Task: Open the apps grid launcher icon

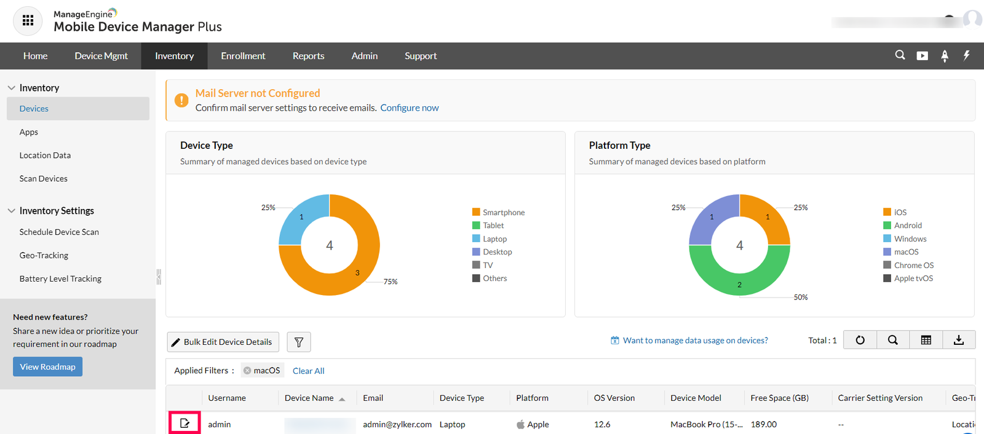Action: click(28, 21)
